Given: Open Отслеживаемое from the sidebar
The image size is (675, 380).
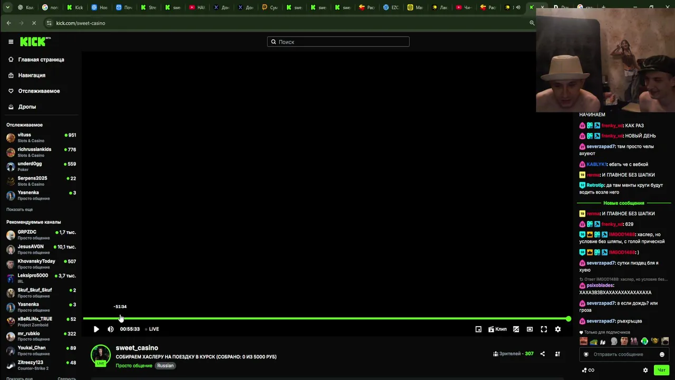Looking at the screenshot, I should pos(39,91).
